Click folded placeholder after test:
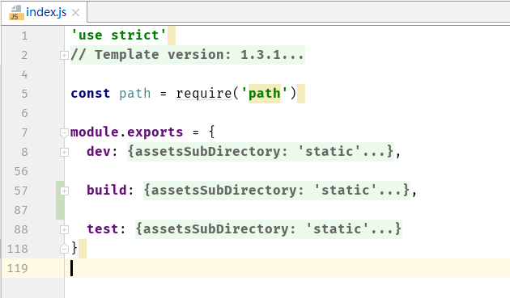 pyautogui.click(x=269, y=229)
